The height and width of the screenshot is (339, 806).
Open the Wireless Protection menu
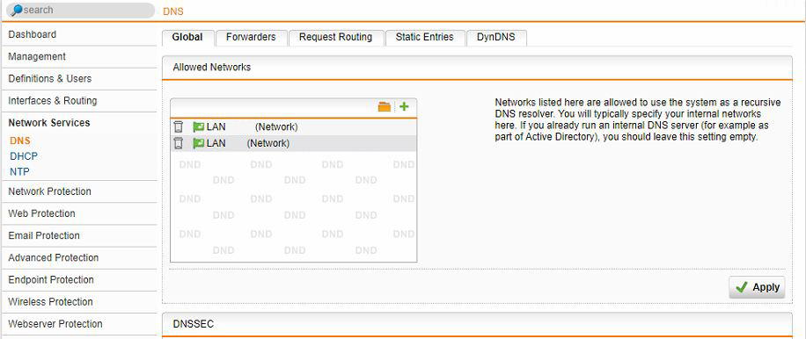click(78, 302)
